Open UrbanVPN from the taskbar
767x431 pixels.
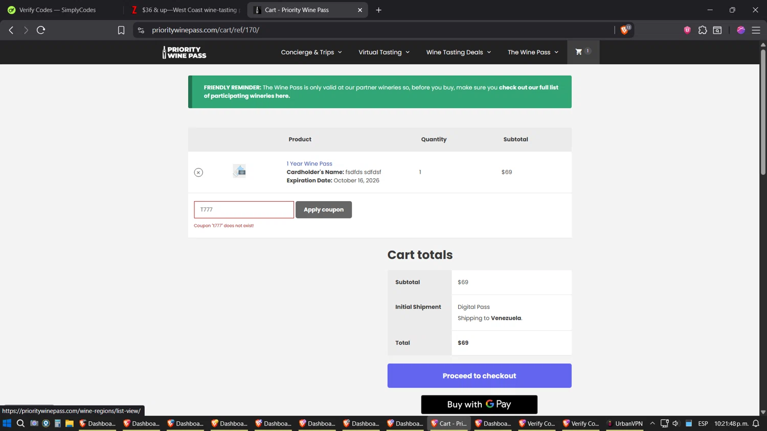coord(624,423)
